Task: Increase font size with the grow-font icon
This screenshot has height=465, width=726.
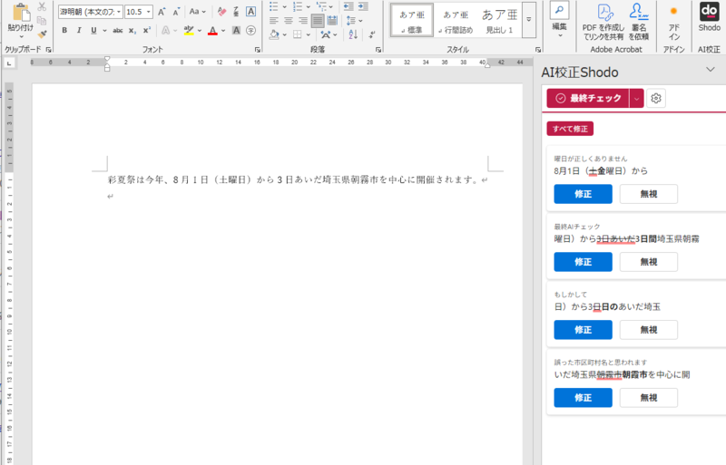Action: [162, 12]
